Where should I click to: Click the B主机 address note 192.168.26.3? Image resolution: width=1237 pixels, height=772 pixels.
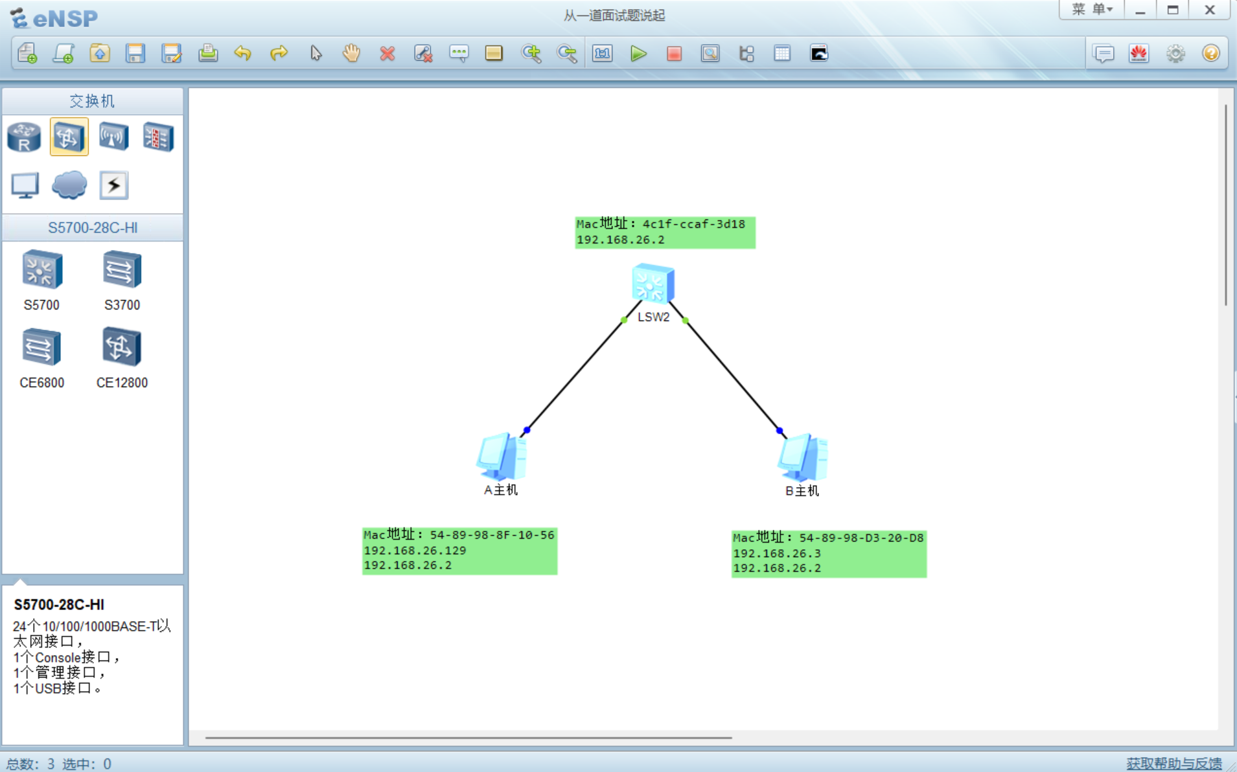pos(829,553)
